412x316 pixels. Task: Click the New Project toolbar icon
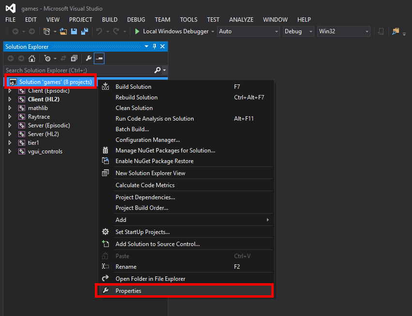[47, 31]
